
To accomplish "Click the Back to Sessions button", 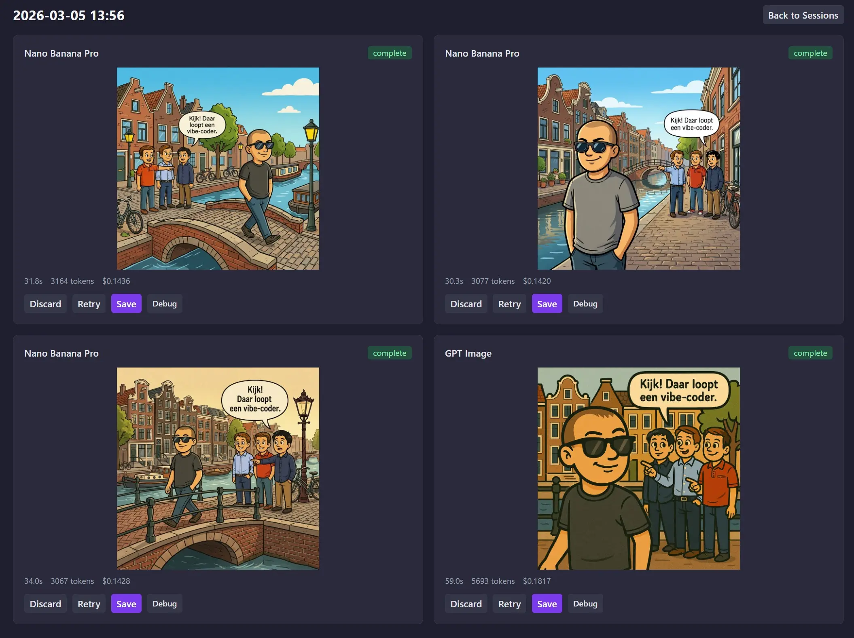I will pos(803,15).
